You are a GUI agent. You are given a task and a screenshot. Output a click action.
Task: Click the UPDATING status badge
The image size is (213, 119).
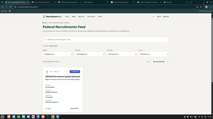click(75, 72)
